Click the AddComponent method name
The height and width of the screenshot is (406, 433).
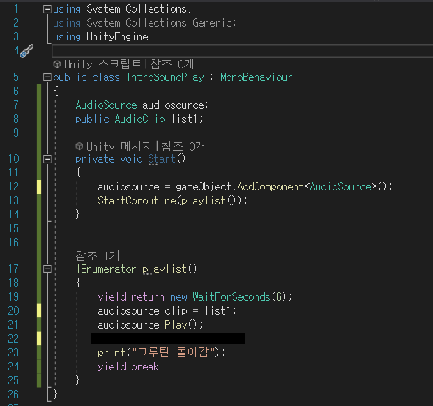(271, 187)
